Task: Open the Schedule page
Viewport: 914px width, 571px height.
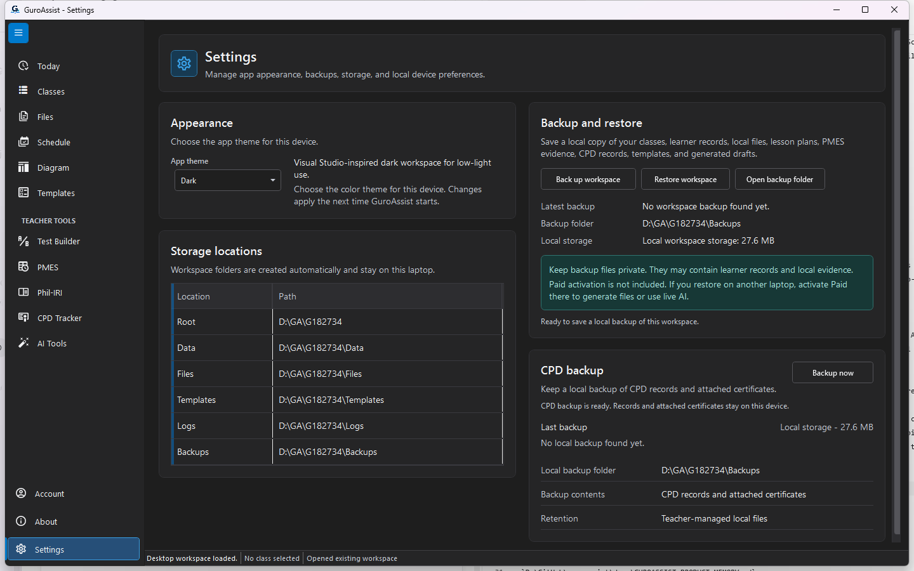Action: point(73,142)
